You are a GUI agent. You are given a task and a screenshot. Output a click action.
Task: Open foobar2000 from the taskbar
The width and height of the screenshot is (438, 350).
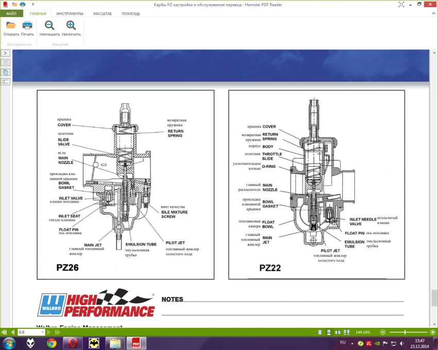click(30, 343)
